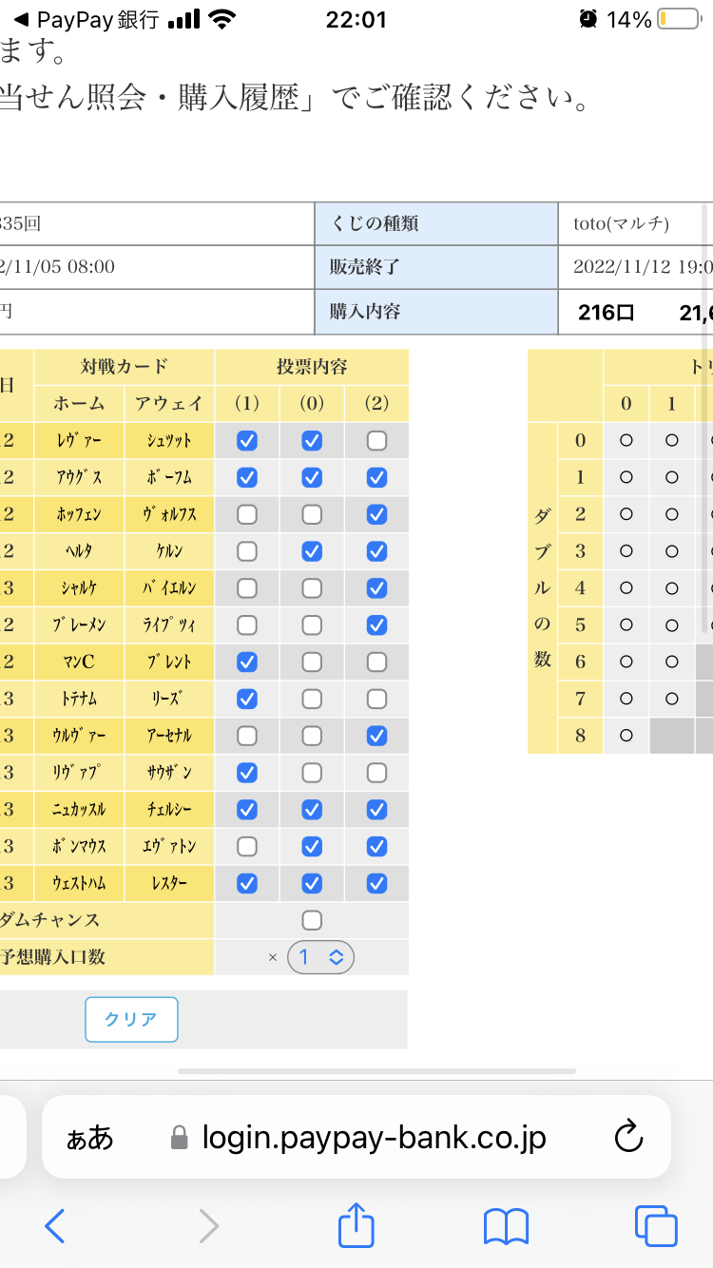Click the トテナム team cell
The image size is (713, 1268).
coord(80,699)
